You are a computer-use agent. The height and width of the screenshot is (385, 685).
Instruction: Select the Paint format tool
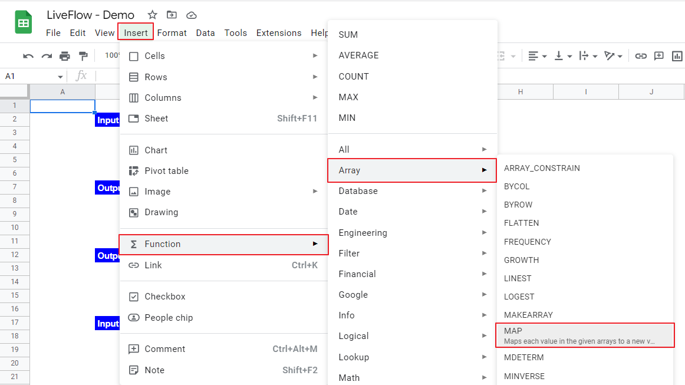[83, 56]
